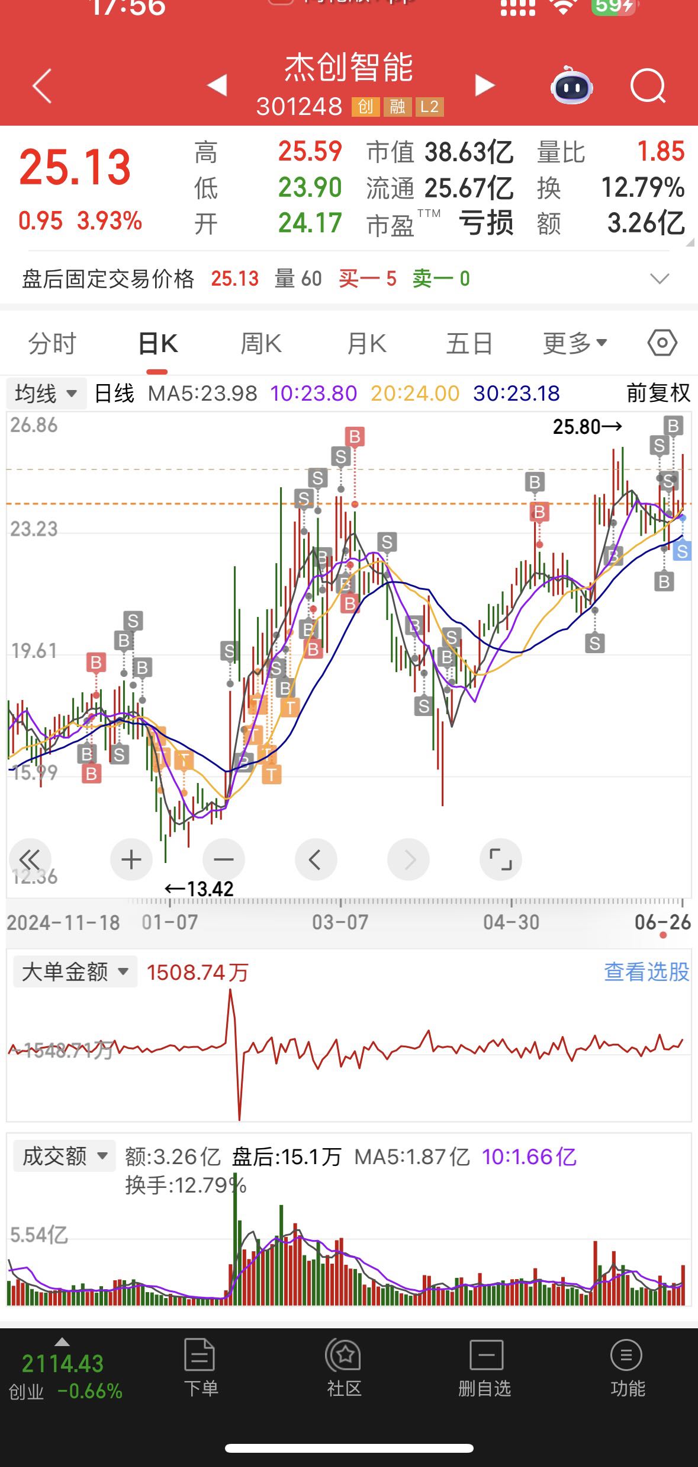
Task: Tap the 25.80 high price marker
Action: (587, 427)
